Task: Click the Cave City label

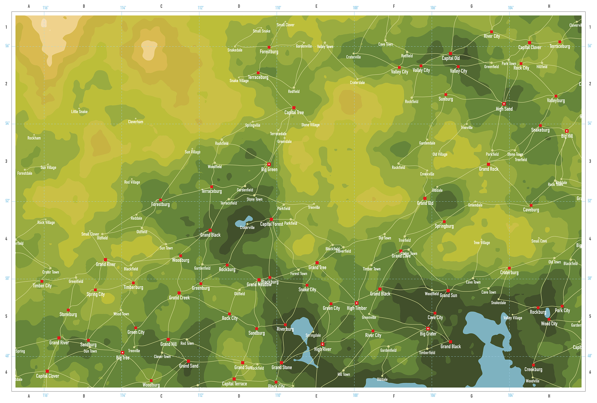Action: (x=435, y=318)
